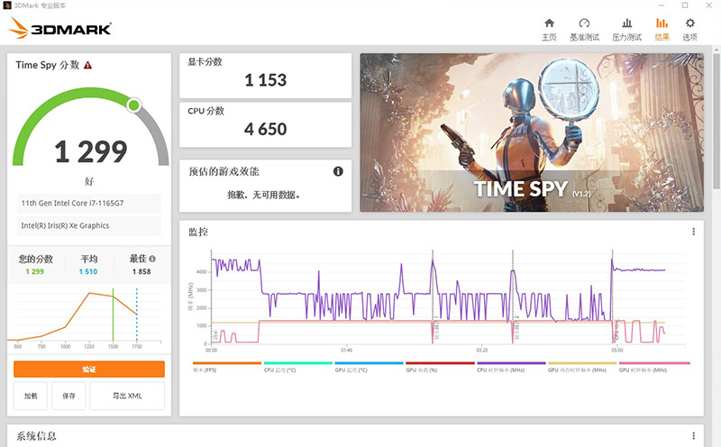Click the CPU score value 4 650

tap(266, 129)
